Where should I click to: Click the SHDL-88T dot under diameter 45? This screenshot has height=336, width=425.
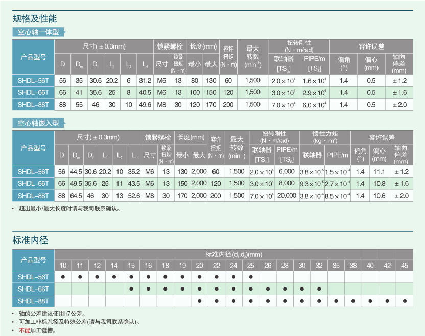click(x=405, y=301)
